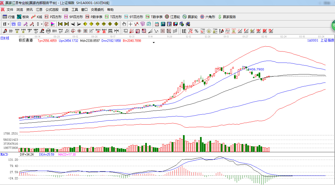
Task: Click the 1A0001 上证指数 label
Action: (320, 40)
